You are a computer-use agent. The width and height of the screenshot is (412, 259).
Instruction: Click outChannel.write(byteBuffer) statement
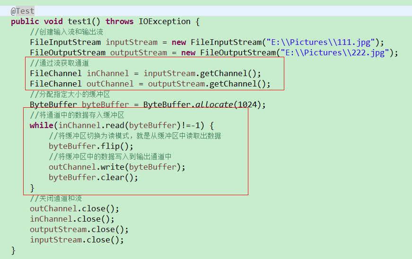pos(117,167)
